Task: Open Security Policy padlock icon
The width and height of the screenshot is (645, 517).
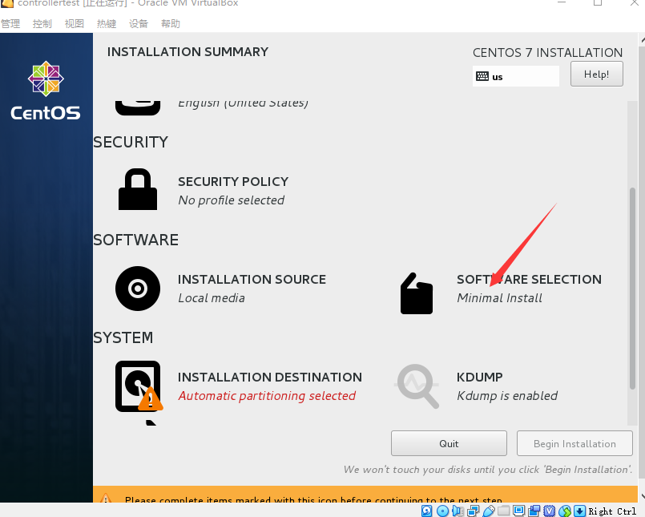Action: pos(138,189)
